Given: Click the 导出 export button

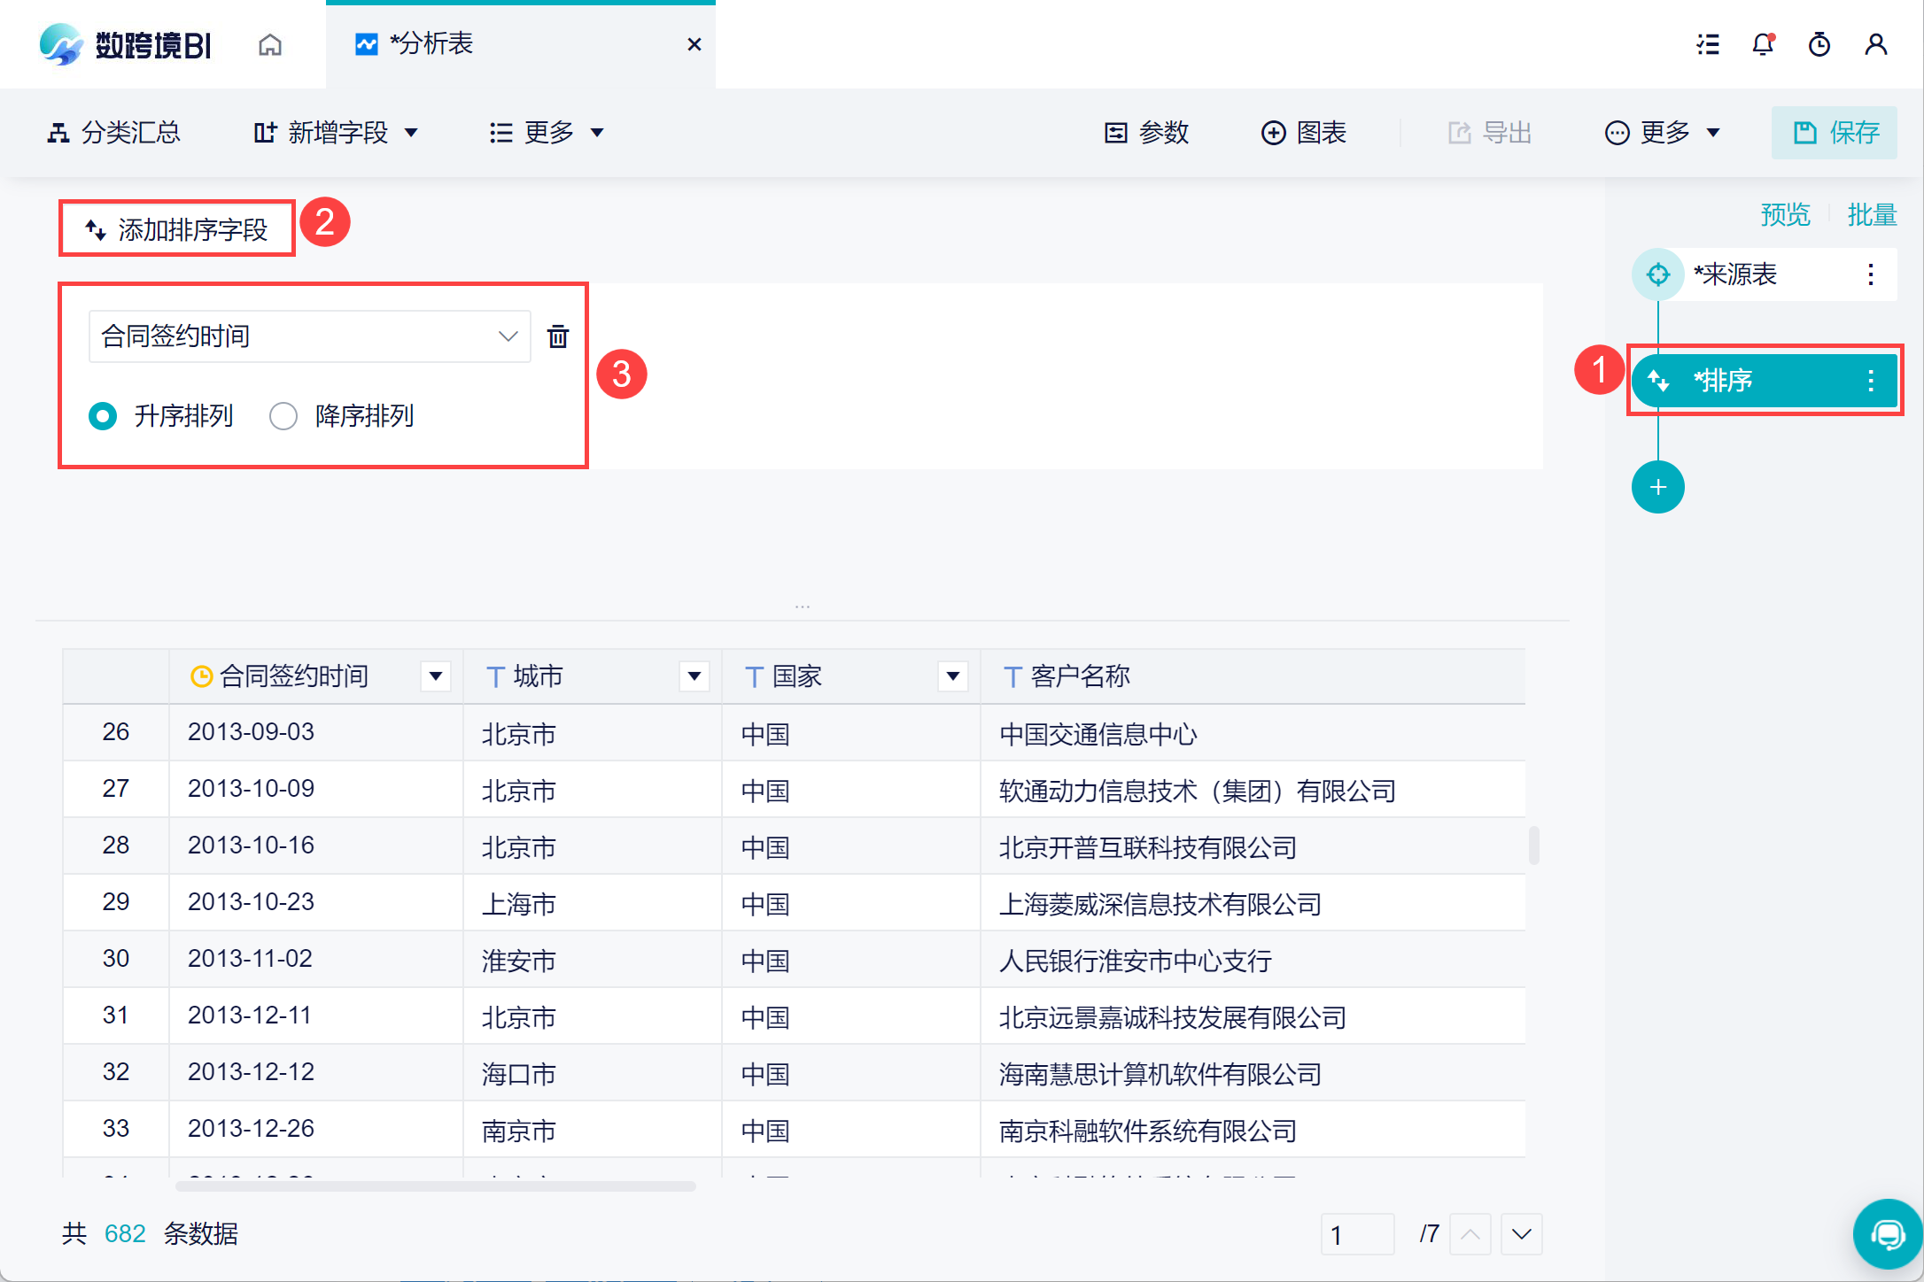Looking at the screenshot, I should pyautogui.click(x=1490, y=133).
